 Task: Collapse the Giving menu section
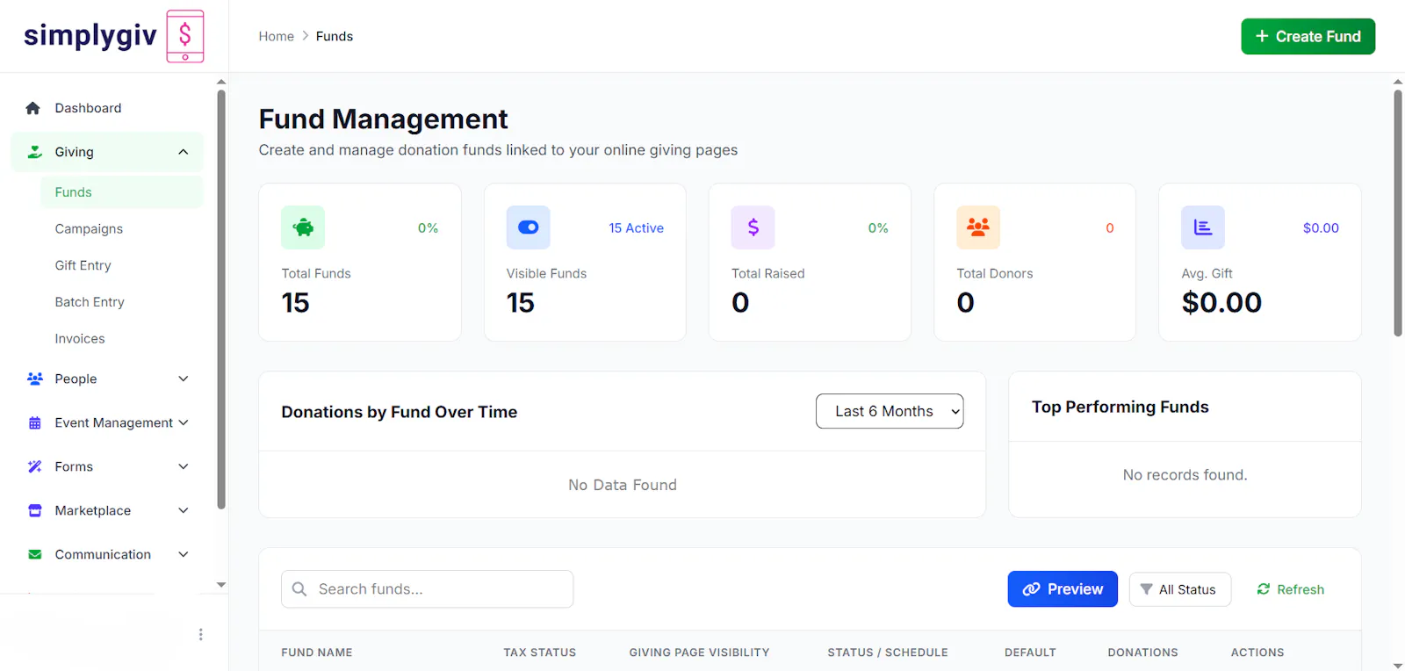click(x=183, y=152)
